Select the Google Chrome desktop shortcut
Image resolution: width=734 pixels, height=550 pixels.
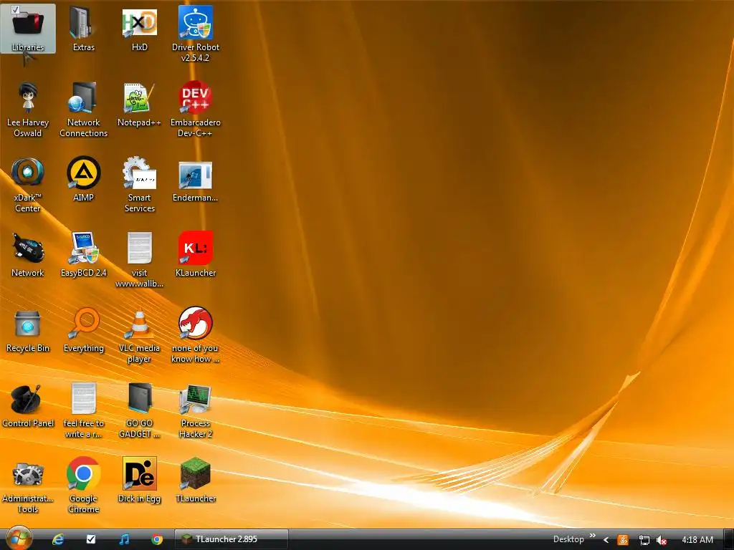(x=83, y=486)
